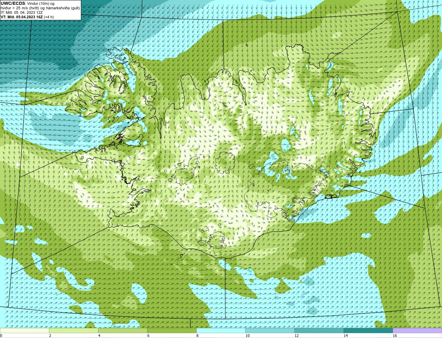
Task: Select the legend scale label "8"
Action: point(197,336)
